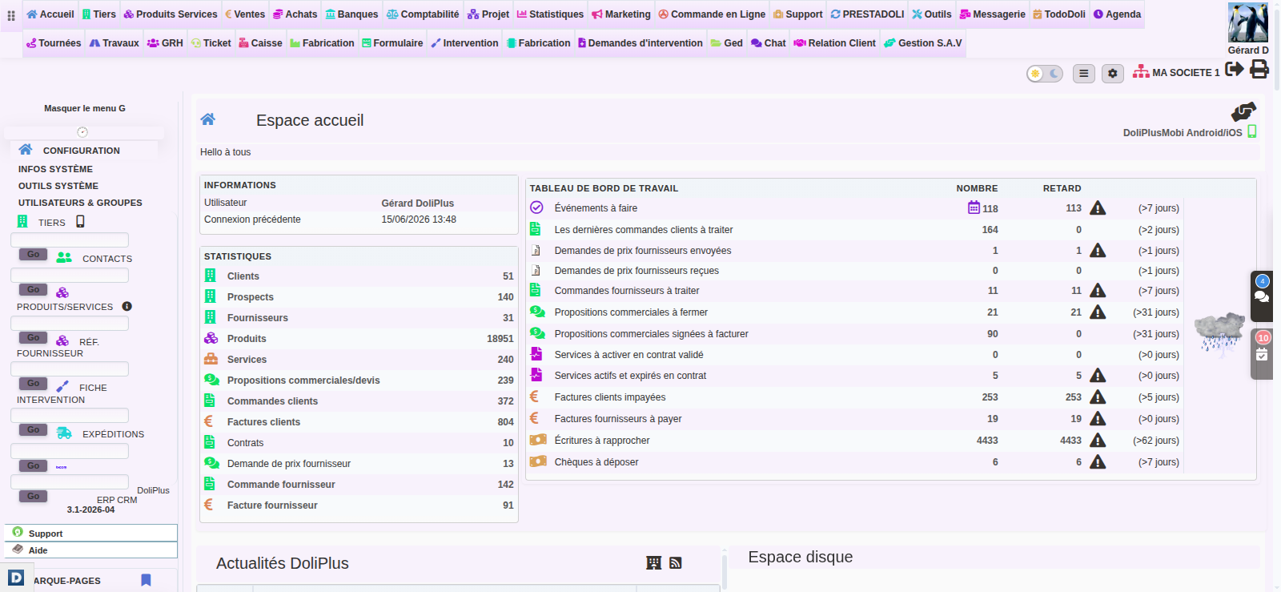Open the settings gear button
Viewport: 1281px width, 592px height.
(x=1113, y=74)
